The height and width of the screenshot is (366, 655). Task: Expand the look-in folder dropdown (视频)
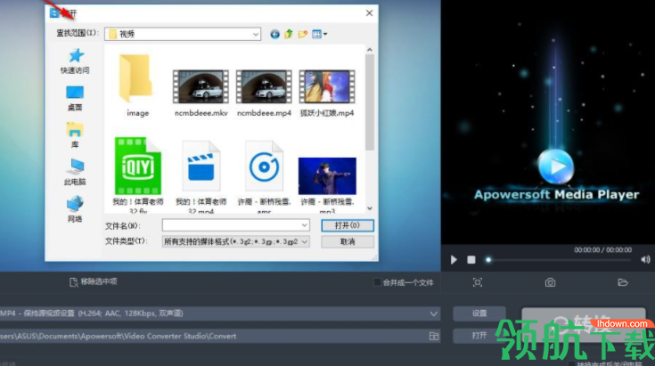pyautogui.click(x=256, y=34)
